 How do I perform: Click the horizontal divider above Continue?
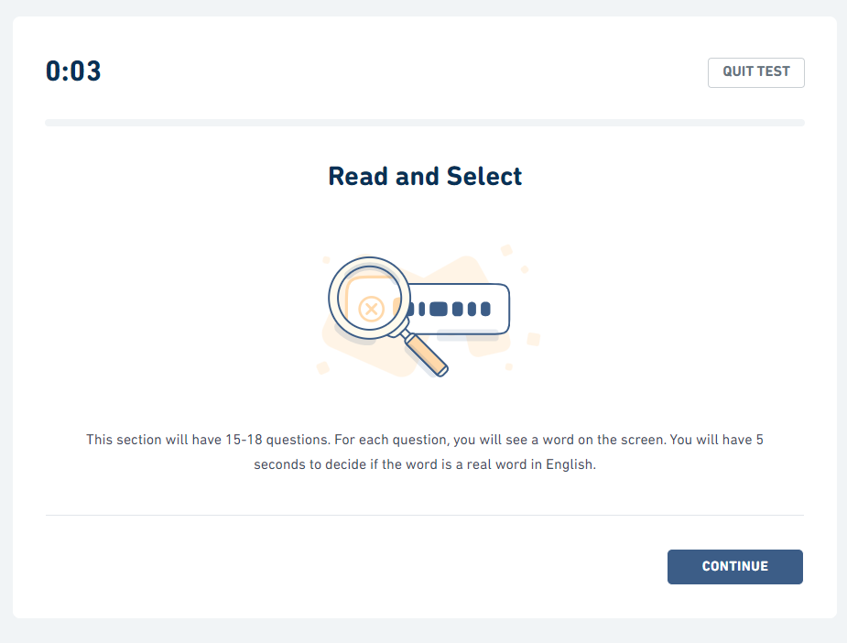(424, 515)
